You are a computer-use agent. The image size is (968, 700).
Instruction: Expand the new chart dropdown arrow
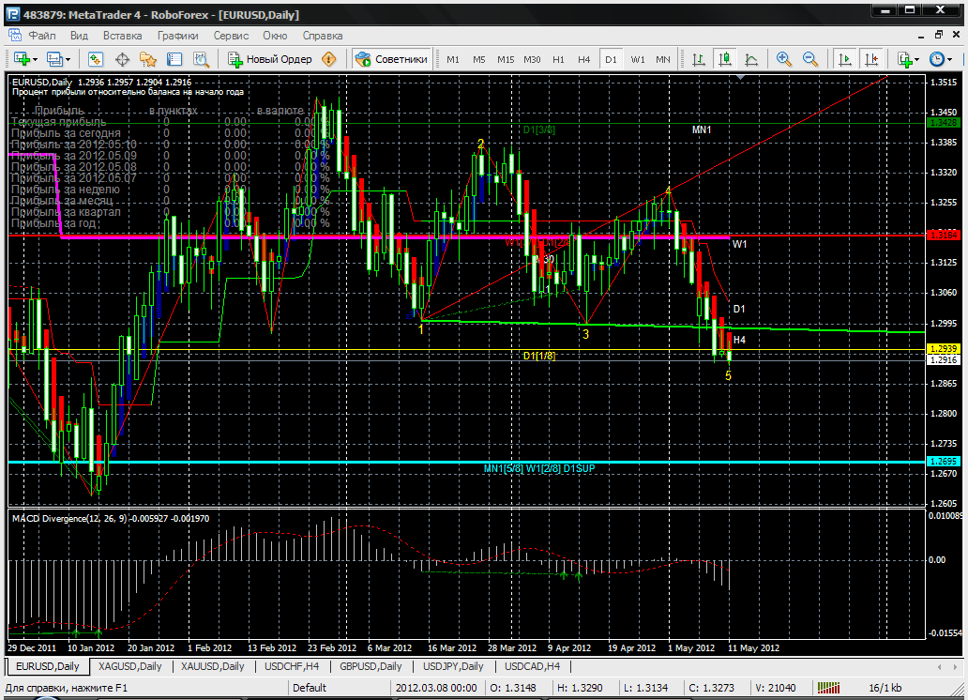tap(34, 59)
